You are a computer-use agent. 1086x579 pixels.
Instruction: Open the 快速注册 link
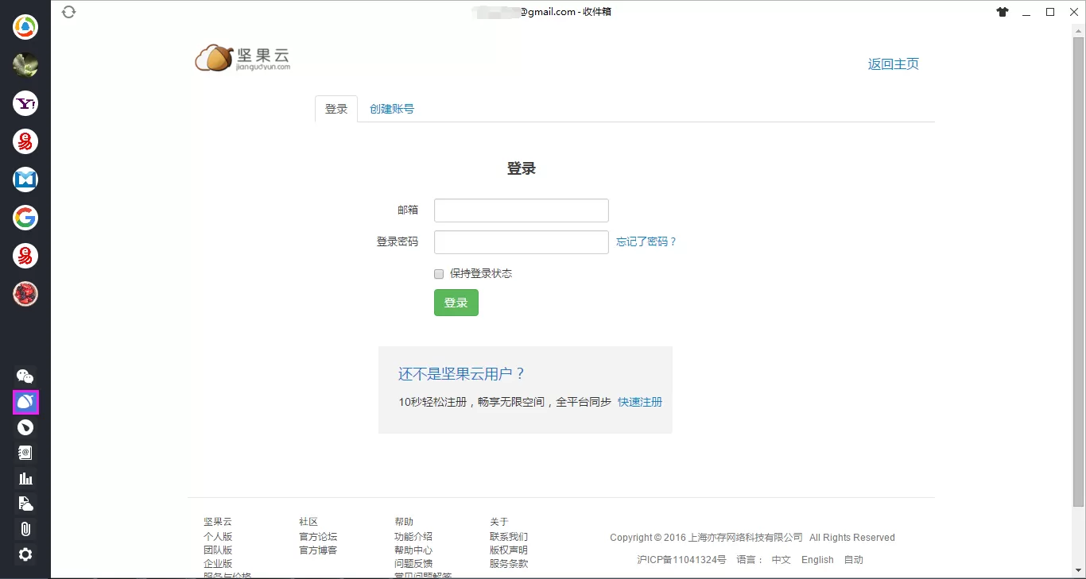pyautogui.click(x=640, y=402)
